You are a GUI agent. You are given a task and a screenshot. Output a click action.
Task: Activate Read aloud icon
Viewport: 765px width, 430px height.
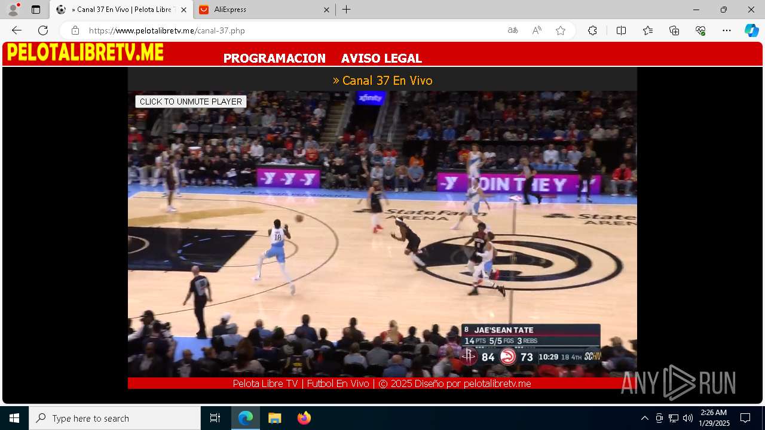click(x=537, y=30)
